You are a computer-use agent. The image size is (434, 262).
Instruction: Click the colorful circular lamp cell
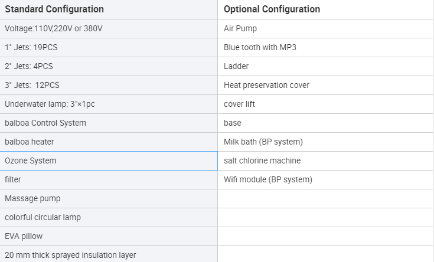[x=109, y=217]
